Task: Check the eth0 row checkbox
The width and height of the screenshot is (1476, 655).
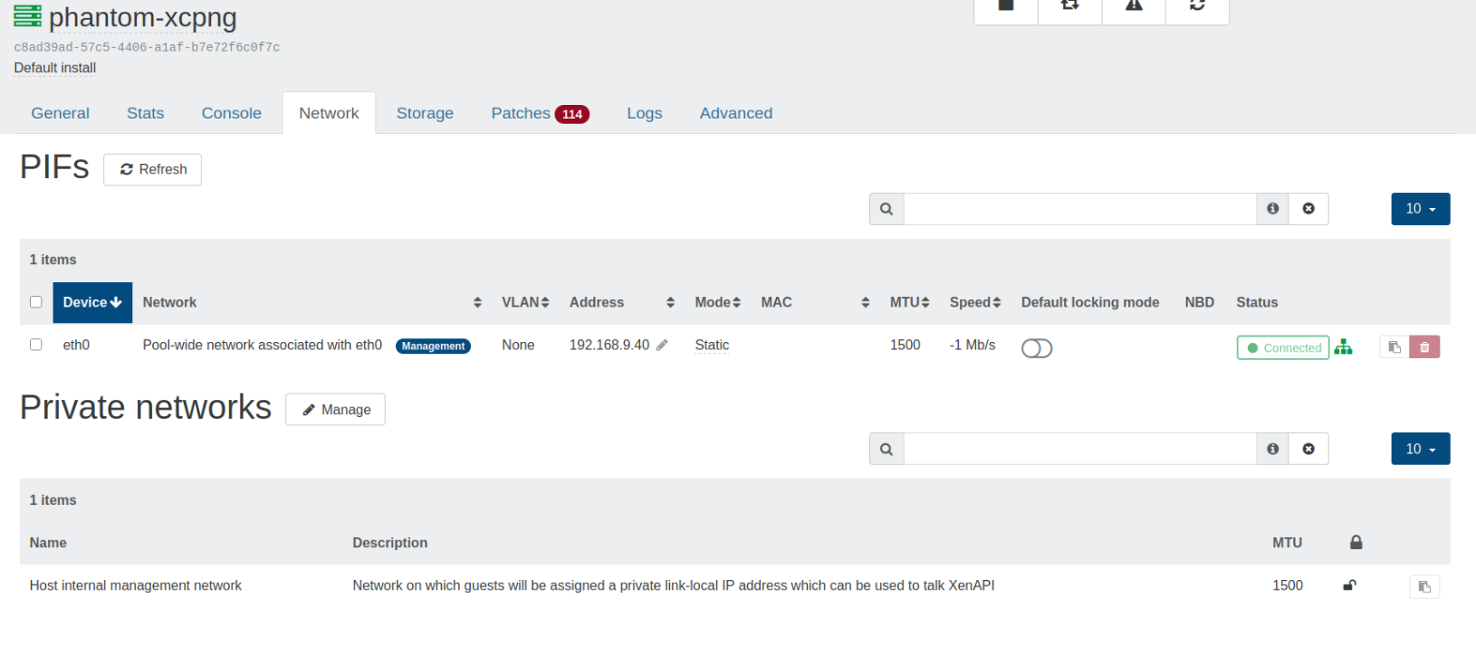Action: point(36,345)
